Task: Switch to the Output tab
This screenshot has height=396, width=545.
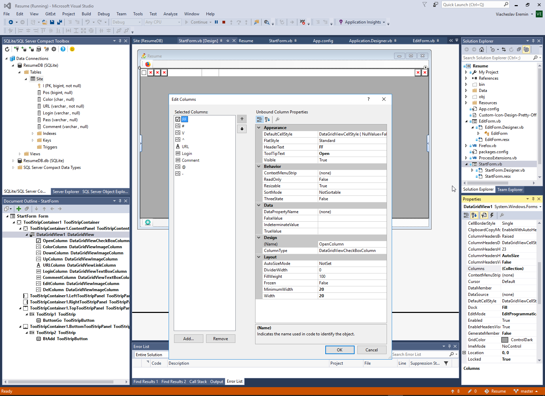Action: [x=217, y=382]
